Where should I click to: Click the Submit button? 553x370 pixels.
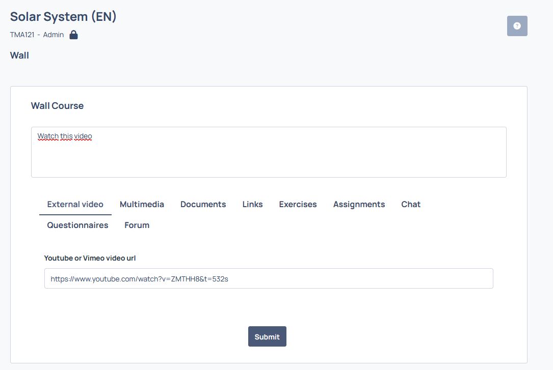[267, 336]
